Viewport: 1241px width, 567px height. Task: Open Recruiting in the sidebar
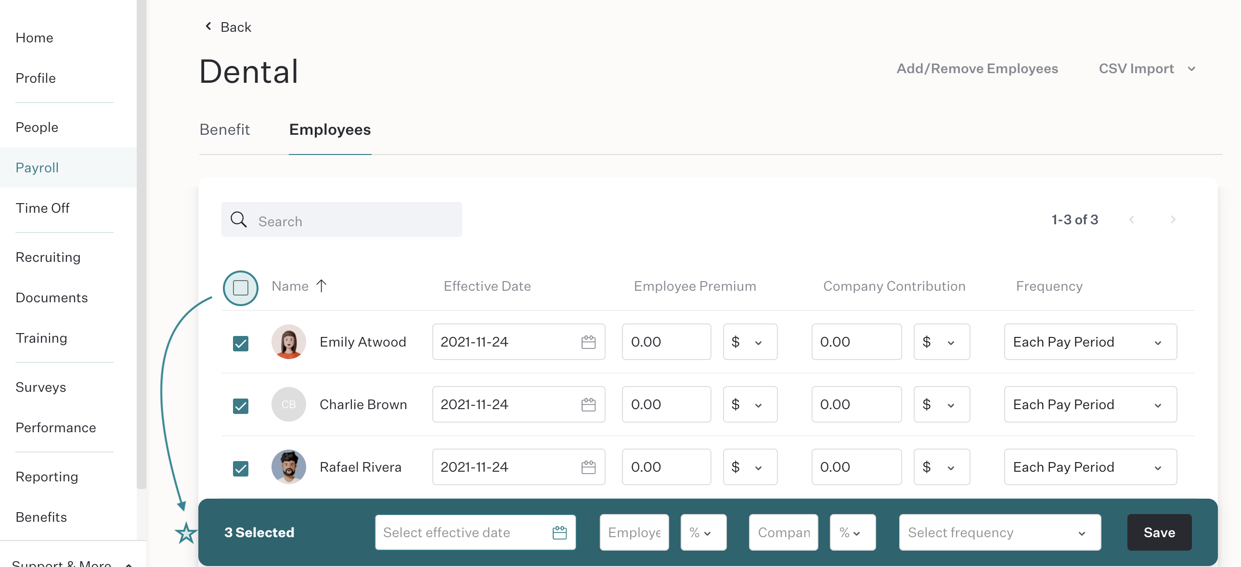tap(48, 257)
